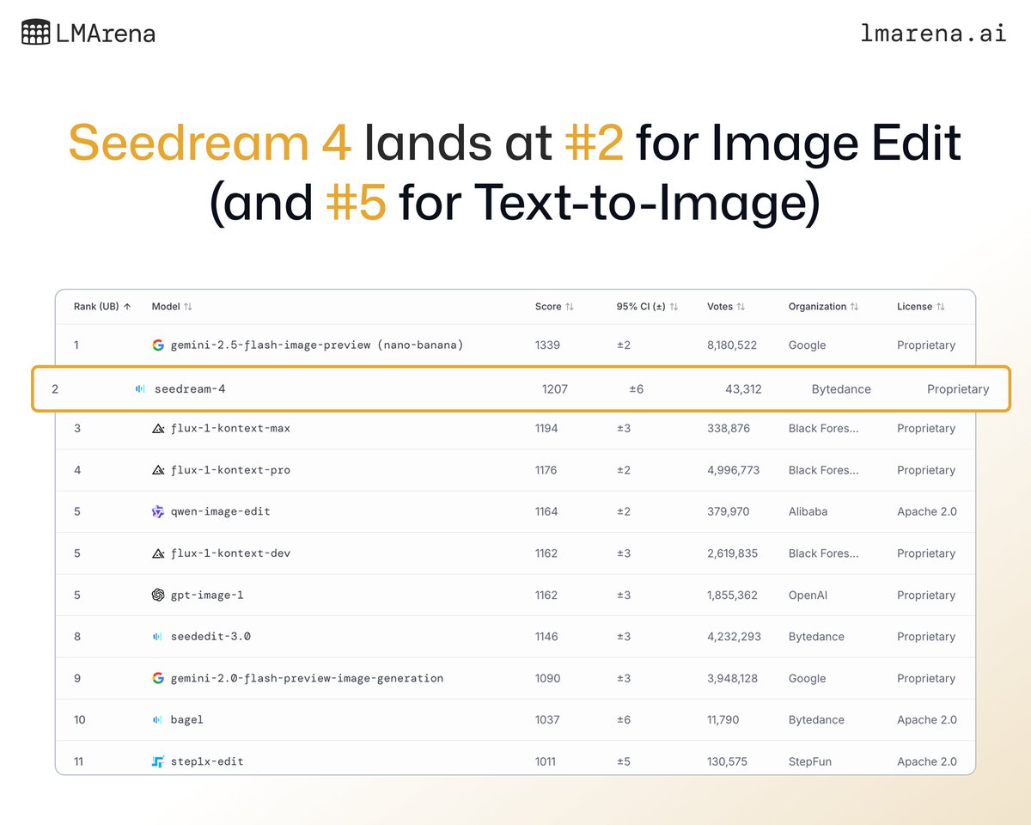The height and width of the screenshot is (825, 1031).
Task: Click the OpenAI organization cell
Action: point(808,595)
